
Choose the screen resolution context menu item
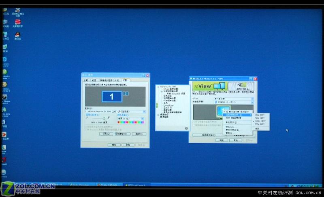(237, 130)
